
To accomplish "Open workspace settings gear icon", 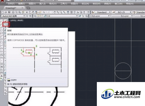I will [27, 16].
